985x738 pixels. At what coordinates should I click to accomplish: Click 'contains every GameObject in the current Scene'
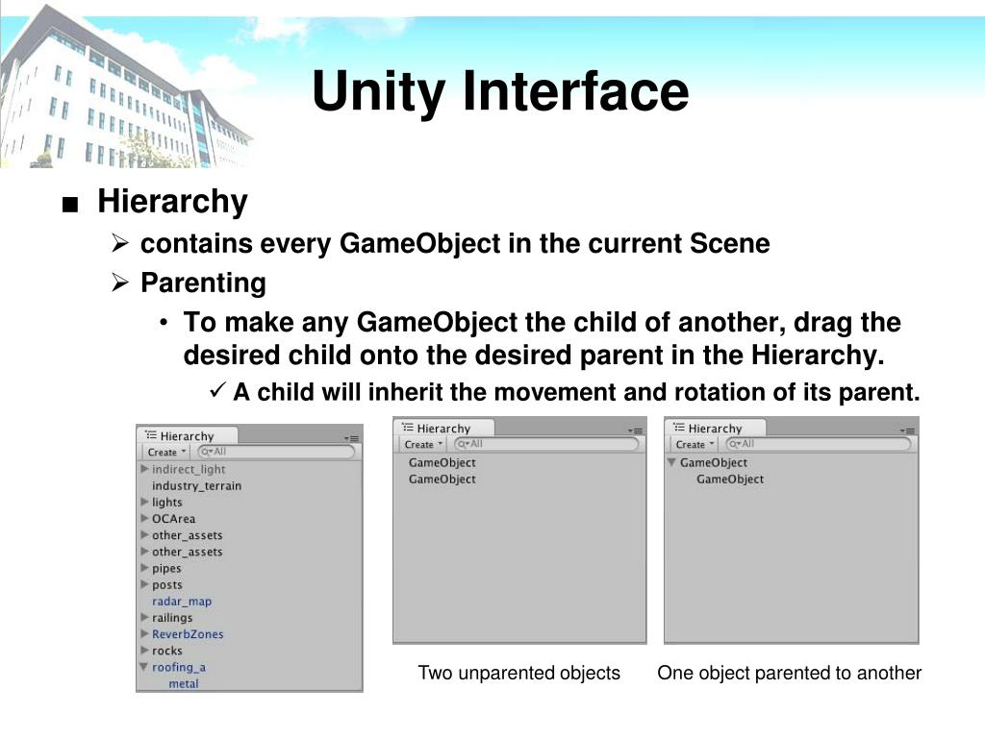point(455,243)
